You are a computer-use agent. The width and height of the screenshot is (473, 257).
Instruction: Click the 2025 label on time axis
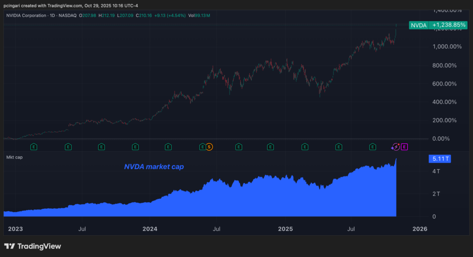286,229
